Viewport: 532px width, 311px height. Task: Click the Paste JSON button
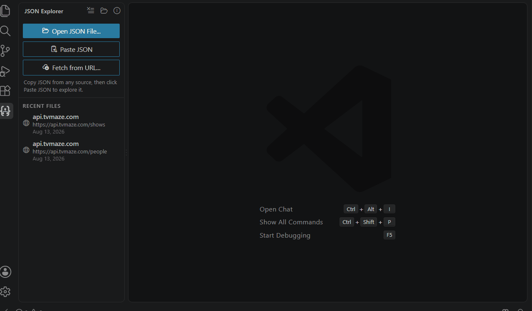point(71,49)
